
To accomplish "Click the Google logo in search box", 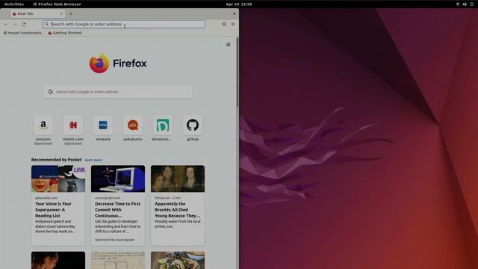I will [50, 92].
